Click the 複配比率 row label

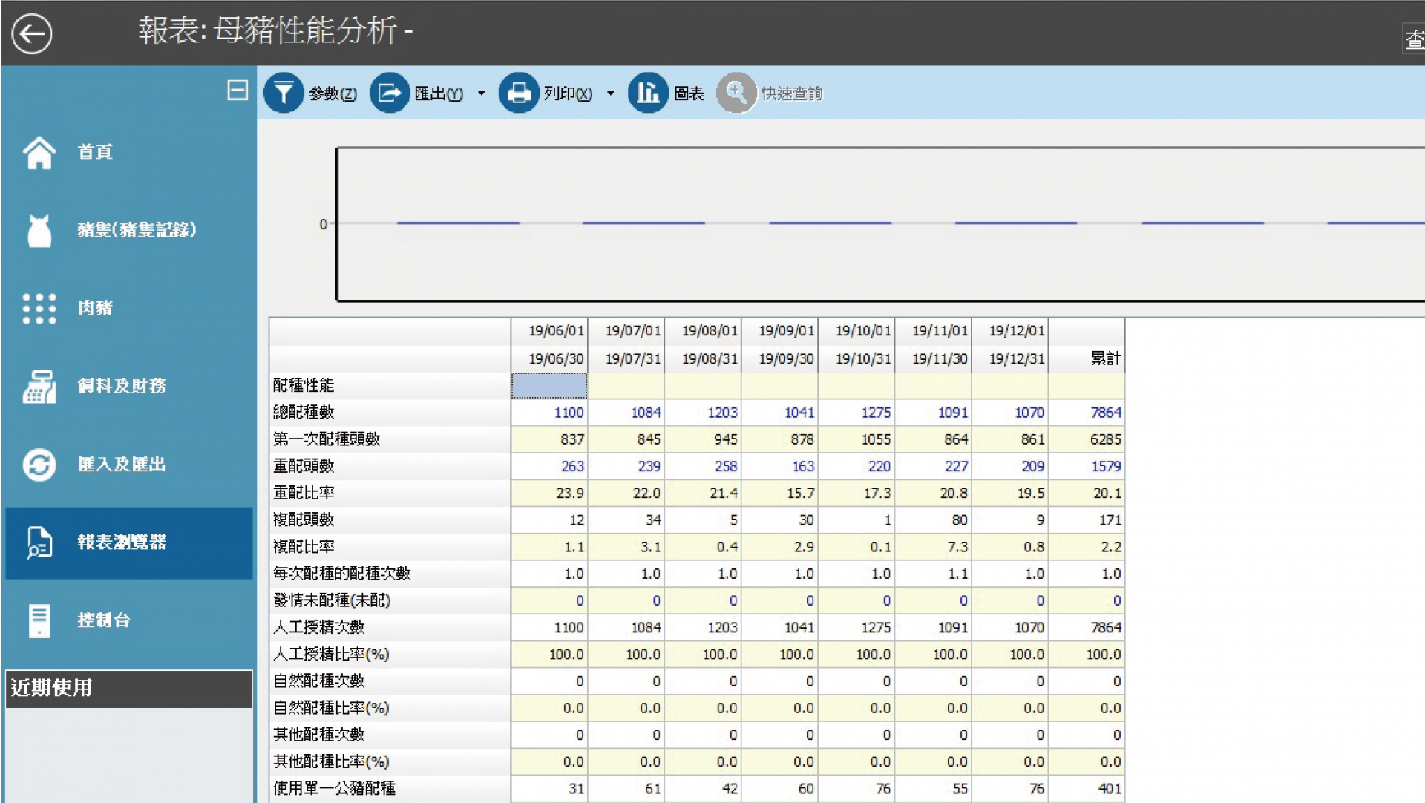coord(304,546)
